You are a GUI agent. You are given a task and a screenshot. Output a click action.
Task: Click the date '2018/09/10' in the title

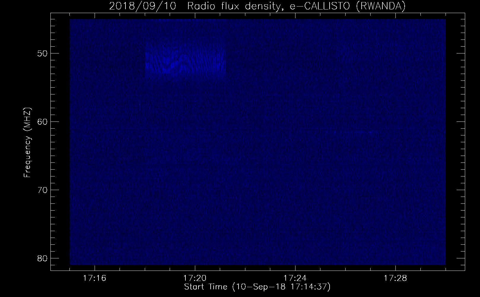(143, 6)
